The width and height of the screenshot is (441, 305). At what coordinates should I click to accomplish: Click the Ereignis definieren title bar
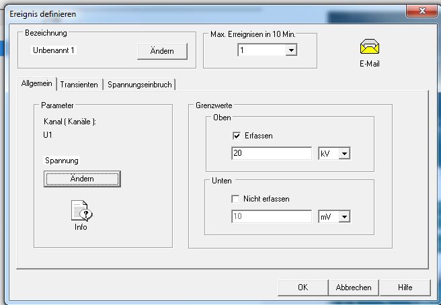pyautogui.click(x=202, y=13)
